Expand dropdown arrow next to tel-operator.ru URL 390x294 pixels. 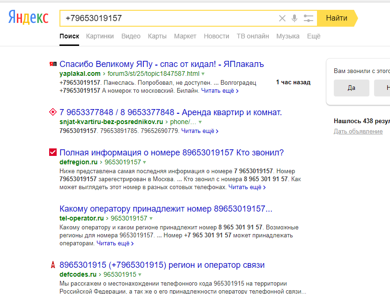(151, 219)
